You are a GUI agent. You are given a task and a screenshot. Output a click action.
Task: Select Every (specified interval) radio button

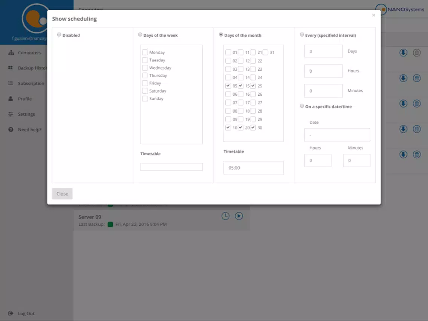[x=302, y=35]
